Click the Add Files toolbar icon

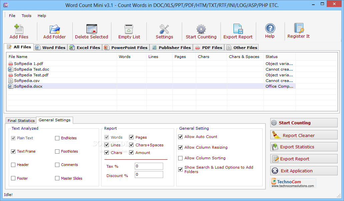(19, 29)
